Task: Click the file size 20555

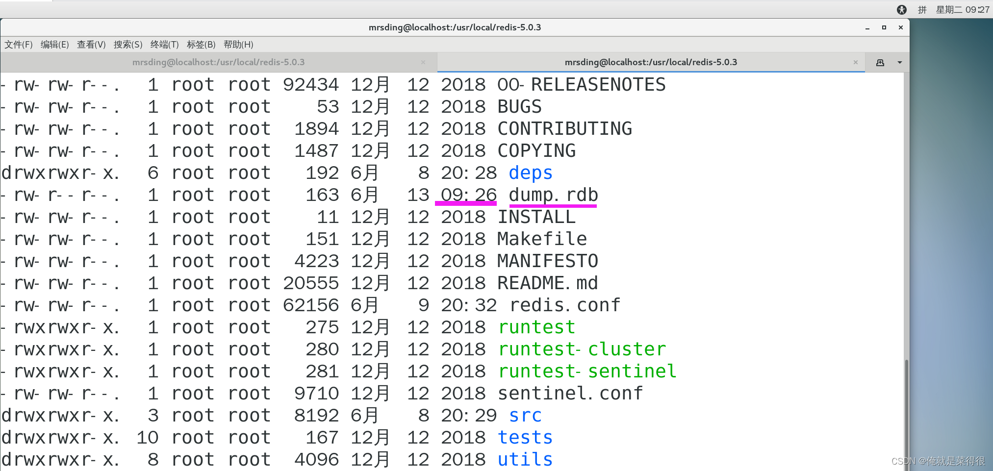Action: pyautogui.click(x=311, y=283)
